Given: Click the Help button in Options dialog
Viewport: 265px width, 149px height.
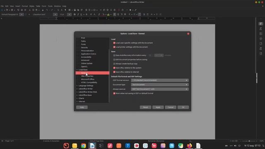Looking at the screenshot, I should (82, 107).
